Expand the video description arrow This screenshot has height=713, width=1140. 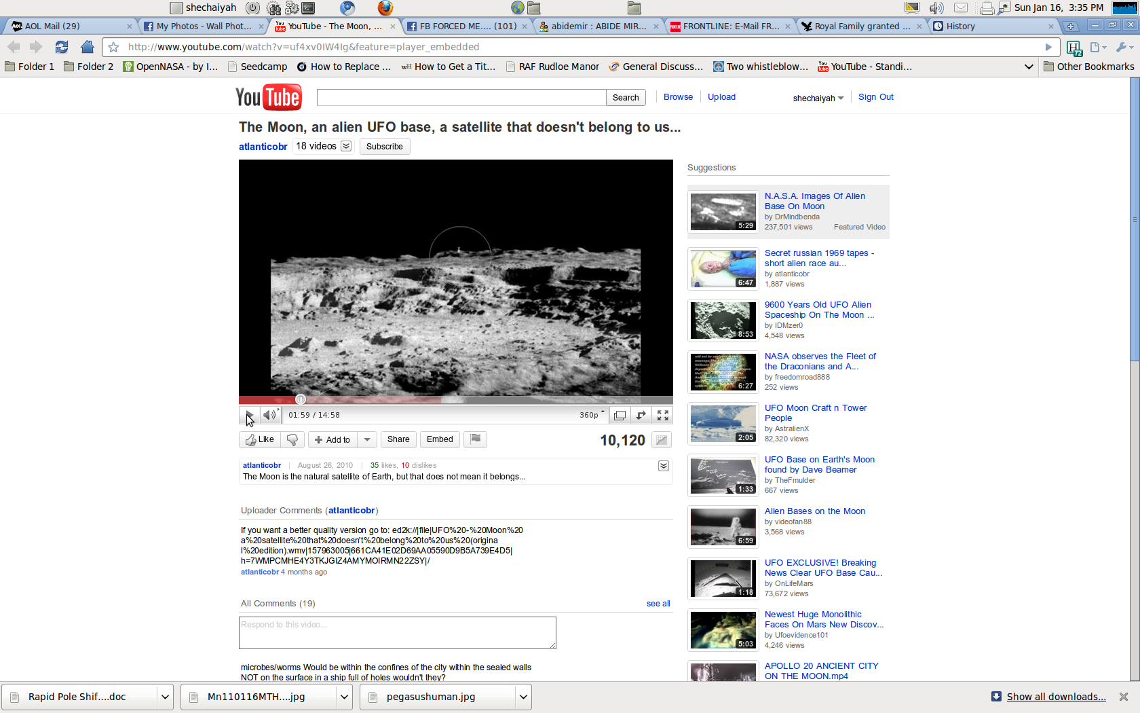(664, 466)
